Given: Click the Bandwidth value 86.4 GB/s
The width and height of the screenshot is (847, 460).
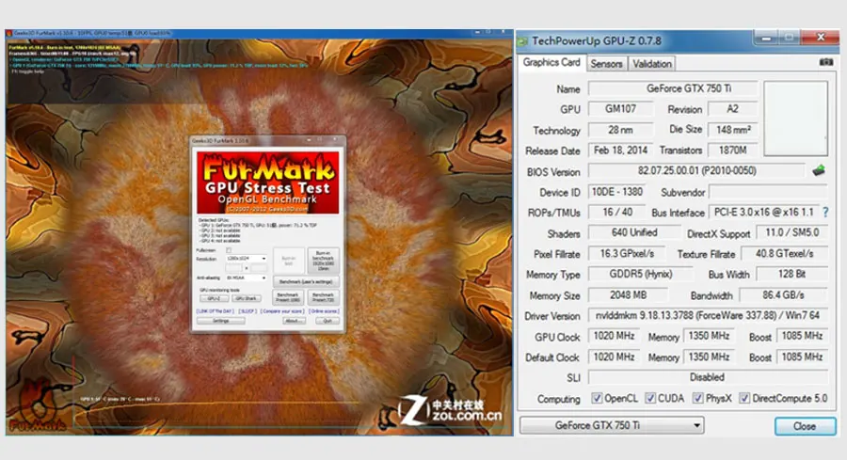Looking at the screenshot, I should point(783,295).
